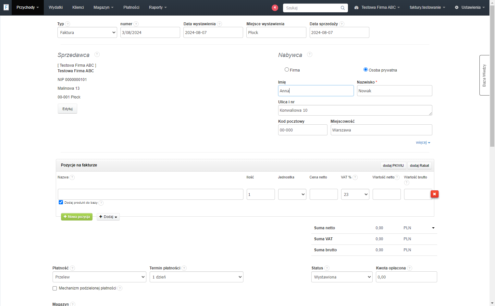Click help icon next to numer
Viewport: 495px width, 306px height.
coord(136,24)
